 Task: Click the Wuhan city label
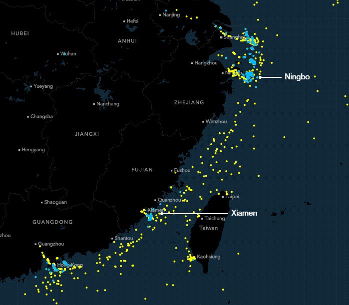coord(68,53)
